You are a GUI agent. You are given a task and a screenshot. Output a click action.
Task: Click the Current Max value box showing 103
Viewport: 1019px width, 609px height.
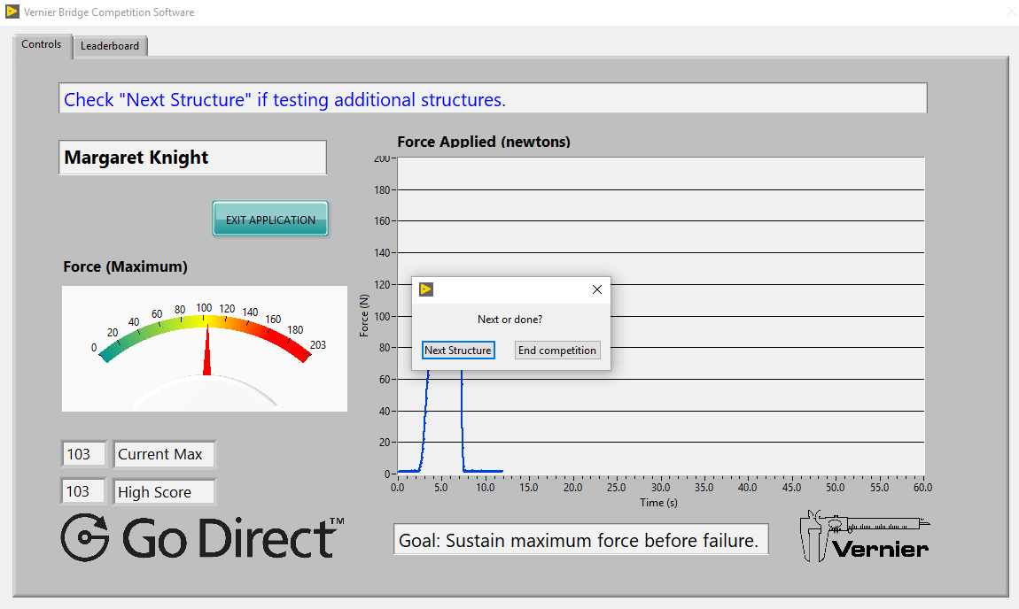[x=83, y=453]
